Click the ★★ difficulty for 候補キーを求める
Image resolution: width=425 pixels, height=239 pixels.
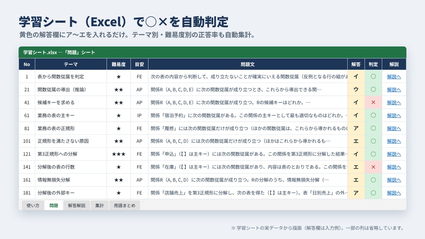pyautogui.click(x=119, y=102)
